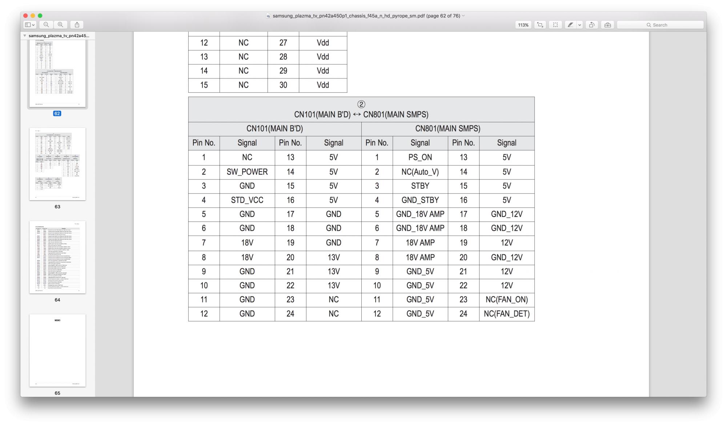Select the current page 62 thumbnail
The width and height of the screenshot is (727, 426).
[57, 73]
